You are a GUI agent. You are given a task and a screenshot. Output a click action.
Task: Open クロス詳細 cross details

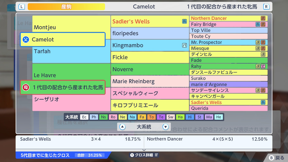144,155
